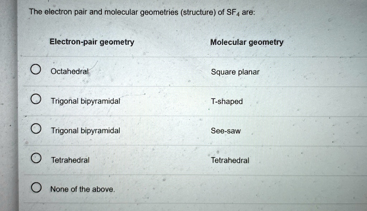Click the Molecular geometry column header
This screenshot has width=367, height=211.
pyautogui.click(x=247, y=42)
